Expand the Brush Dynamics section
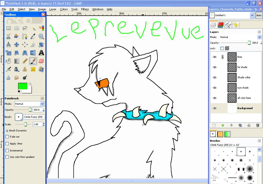The height and width of the screenshot is (184, 263). pyautogui.click(x=7, y=131)
